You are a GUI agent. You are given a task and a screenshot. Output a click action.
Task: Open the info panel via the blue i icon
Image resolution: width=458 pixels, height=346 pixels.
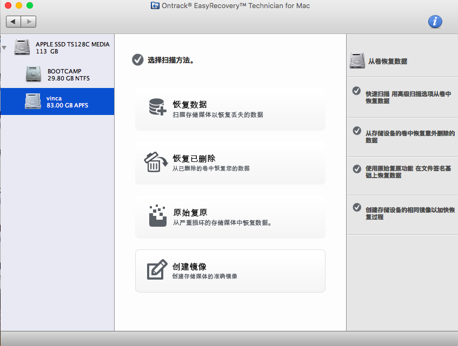pos(435,22)
